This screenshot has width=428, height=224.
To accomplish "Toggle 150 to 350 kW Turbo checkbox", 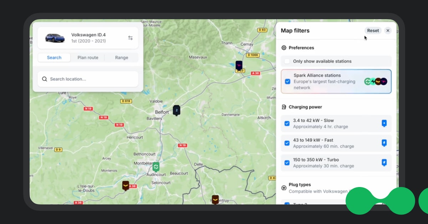I will click(x=287, y=162).
